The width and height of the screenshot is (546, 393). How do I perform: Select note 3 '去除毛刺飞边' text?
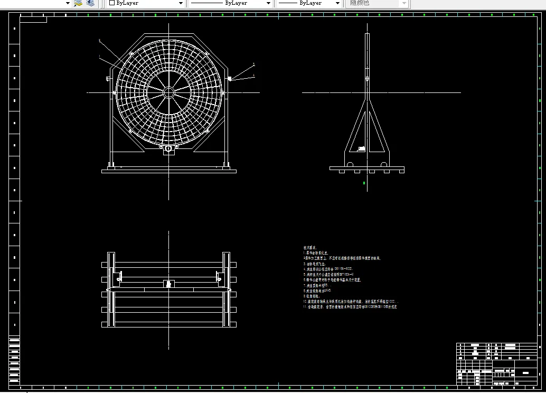coord(314,264)
